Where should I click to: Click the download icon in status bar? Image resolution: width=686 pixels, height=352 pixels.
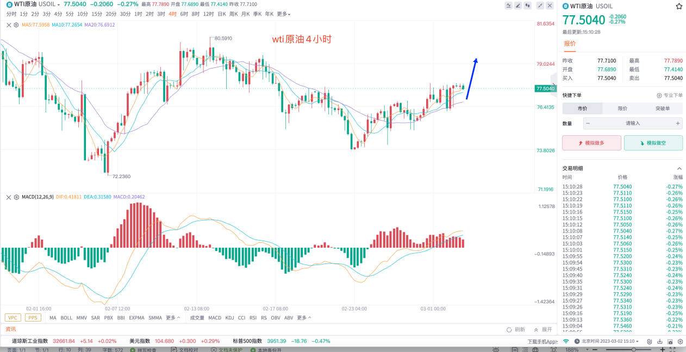(659, 341)
